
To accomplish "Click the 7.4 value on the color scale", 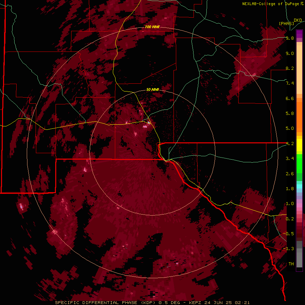I will click(290, 83).
